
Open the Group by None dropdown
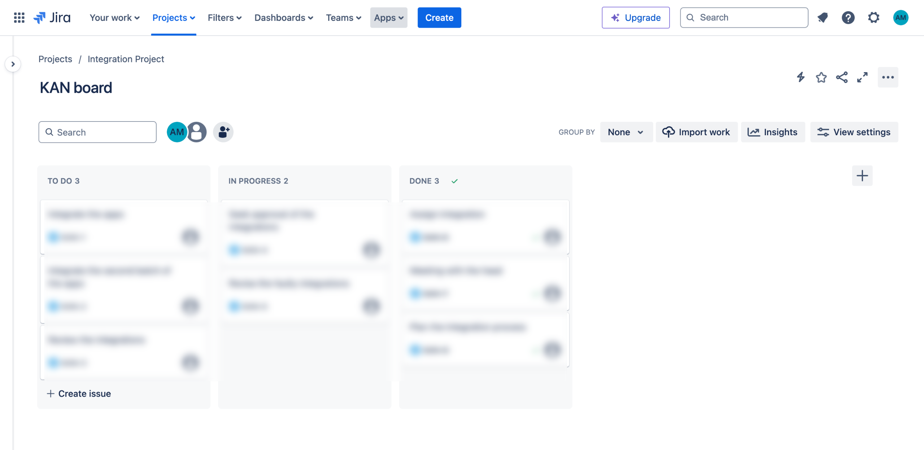click(x=626, y=132)
